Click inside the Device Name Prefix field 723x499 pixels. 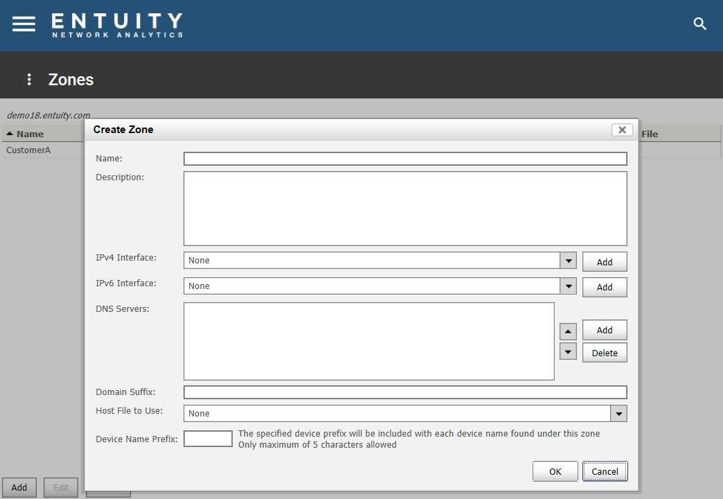click(x=208, y=438)
